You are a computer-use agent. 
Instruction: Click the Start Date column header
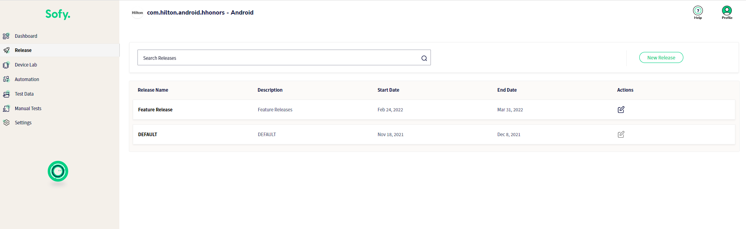[x=388, y=90]
